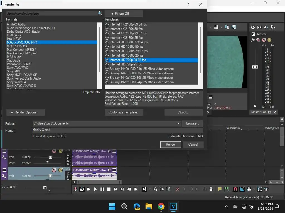
Task: Toggle Automatic Crossfades icon
Action: 242,189
